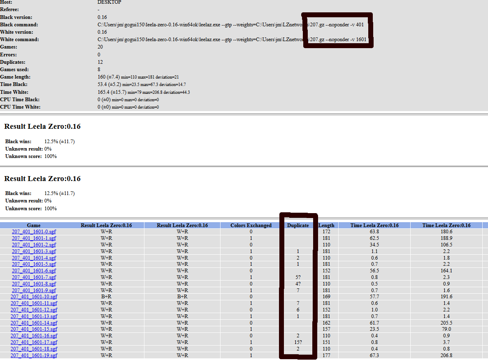Image resolution: width=488 pixels, height=360 pixels.
Task: View game 207_401_1601-11.sgf
Action: [34, 303]
